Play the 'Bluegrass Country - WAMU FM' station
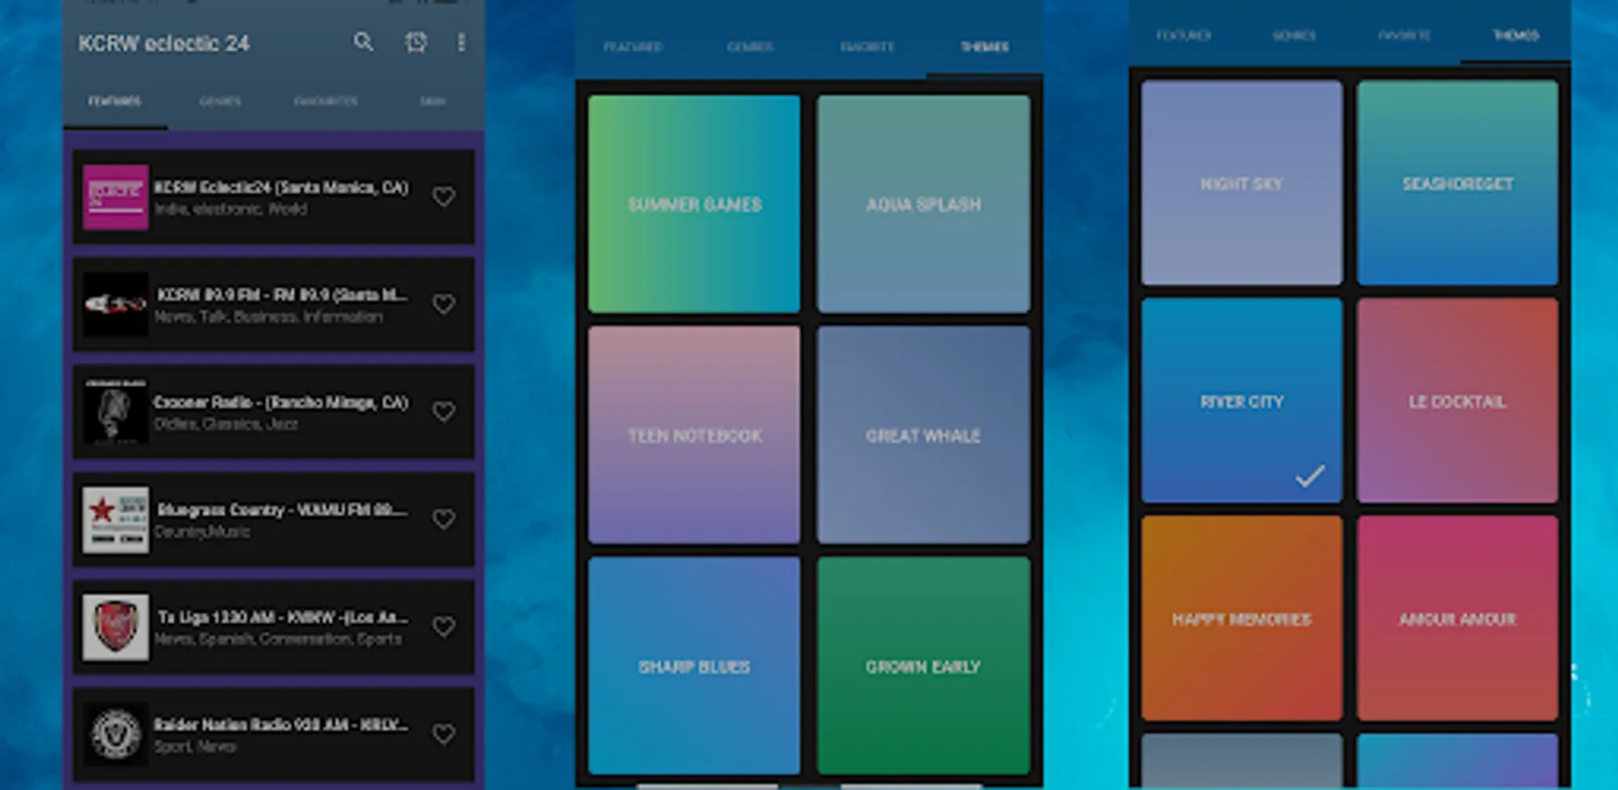The image size is (1618, 790). click(282, 510)
